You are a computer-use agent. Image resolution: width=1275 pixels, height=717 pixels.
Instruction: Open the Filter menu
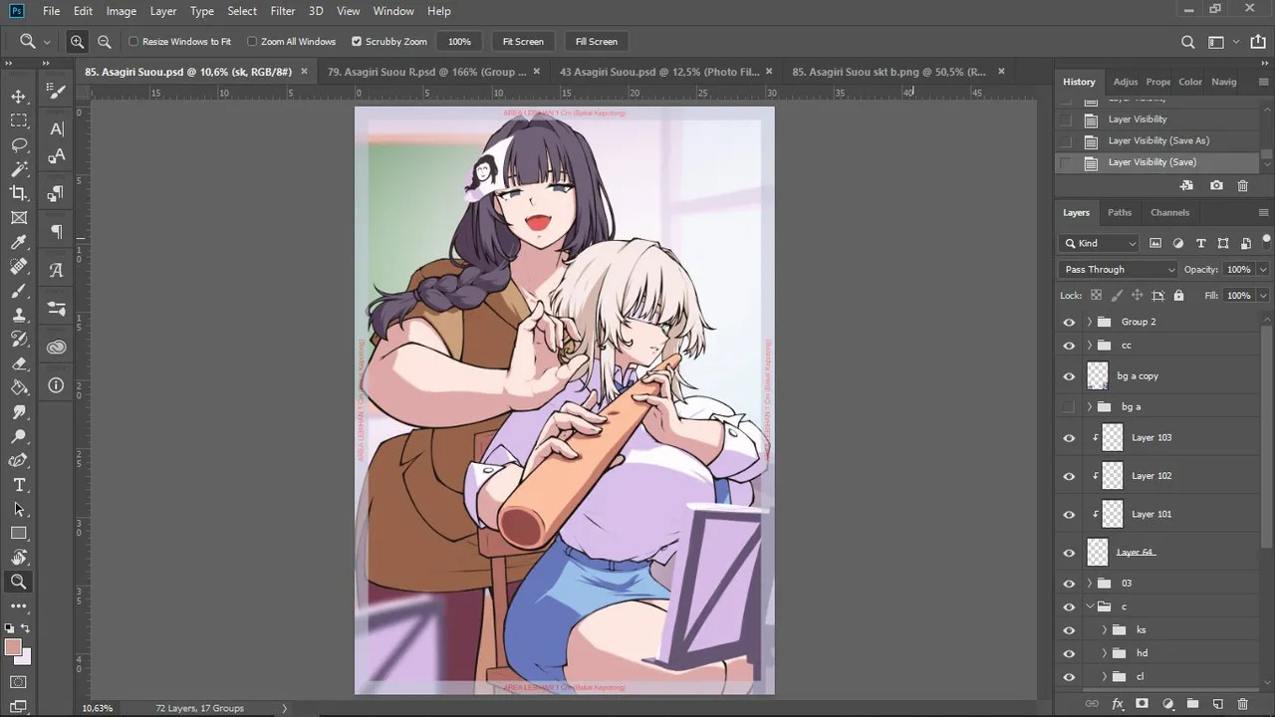pyautogui.click(x=283, y=11)
